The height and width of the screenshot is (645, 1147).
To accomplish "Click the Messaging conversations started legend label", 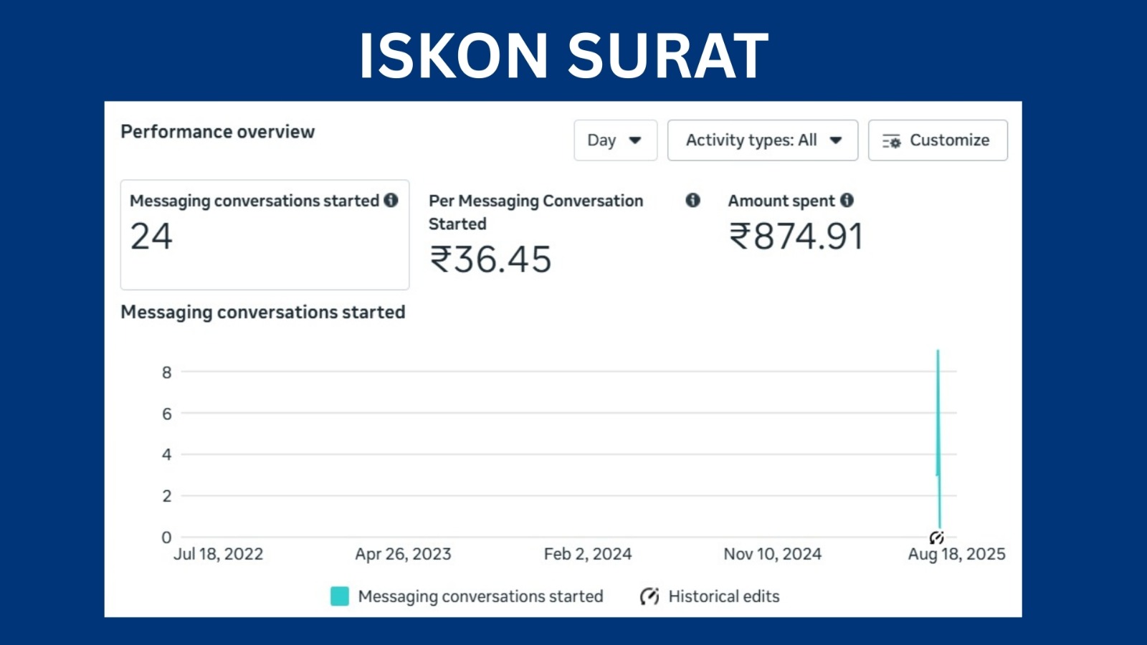I will [x=480, y=596].
